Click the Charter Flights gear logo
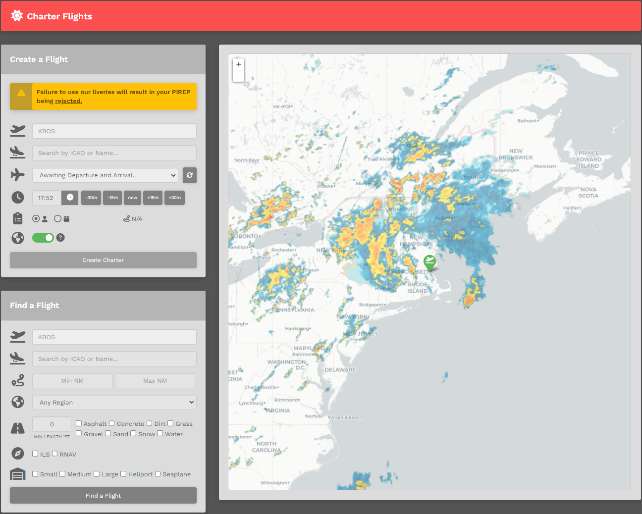Image resolution: width=642 pixels, height=514 pixels. (x=17, y=16)
